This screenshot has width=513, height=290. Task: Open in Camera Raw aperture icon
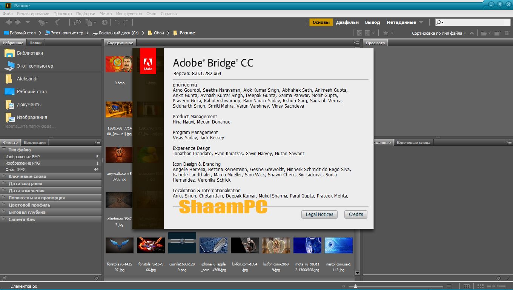104,22
